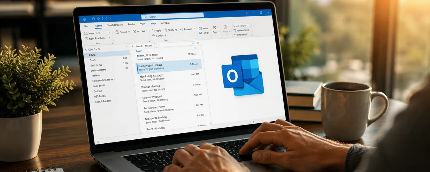
Task: Click the info icon left of minimize button
Action: [x=247, y=13]
